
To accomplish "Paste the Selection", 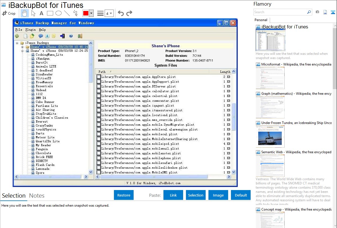I will coord(196,195).
